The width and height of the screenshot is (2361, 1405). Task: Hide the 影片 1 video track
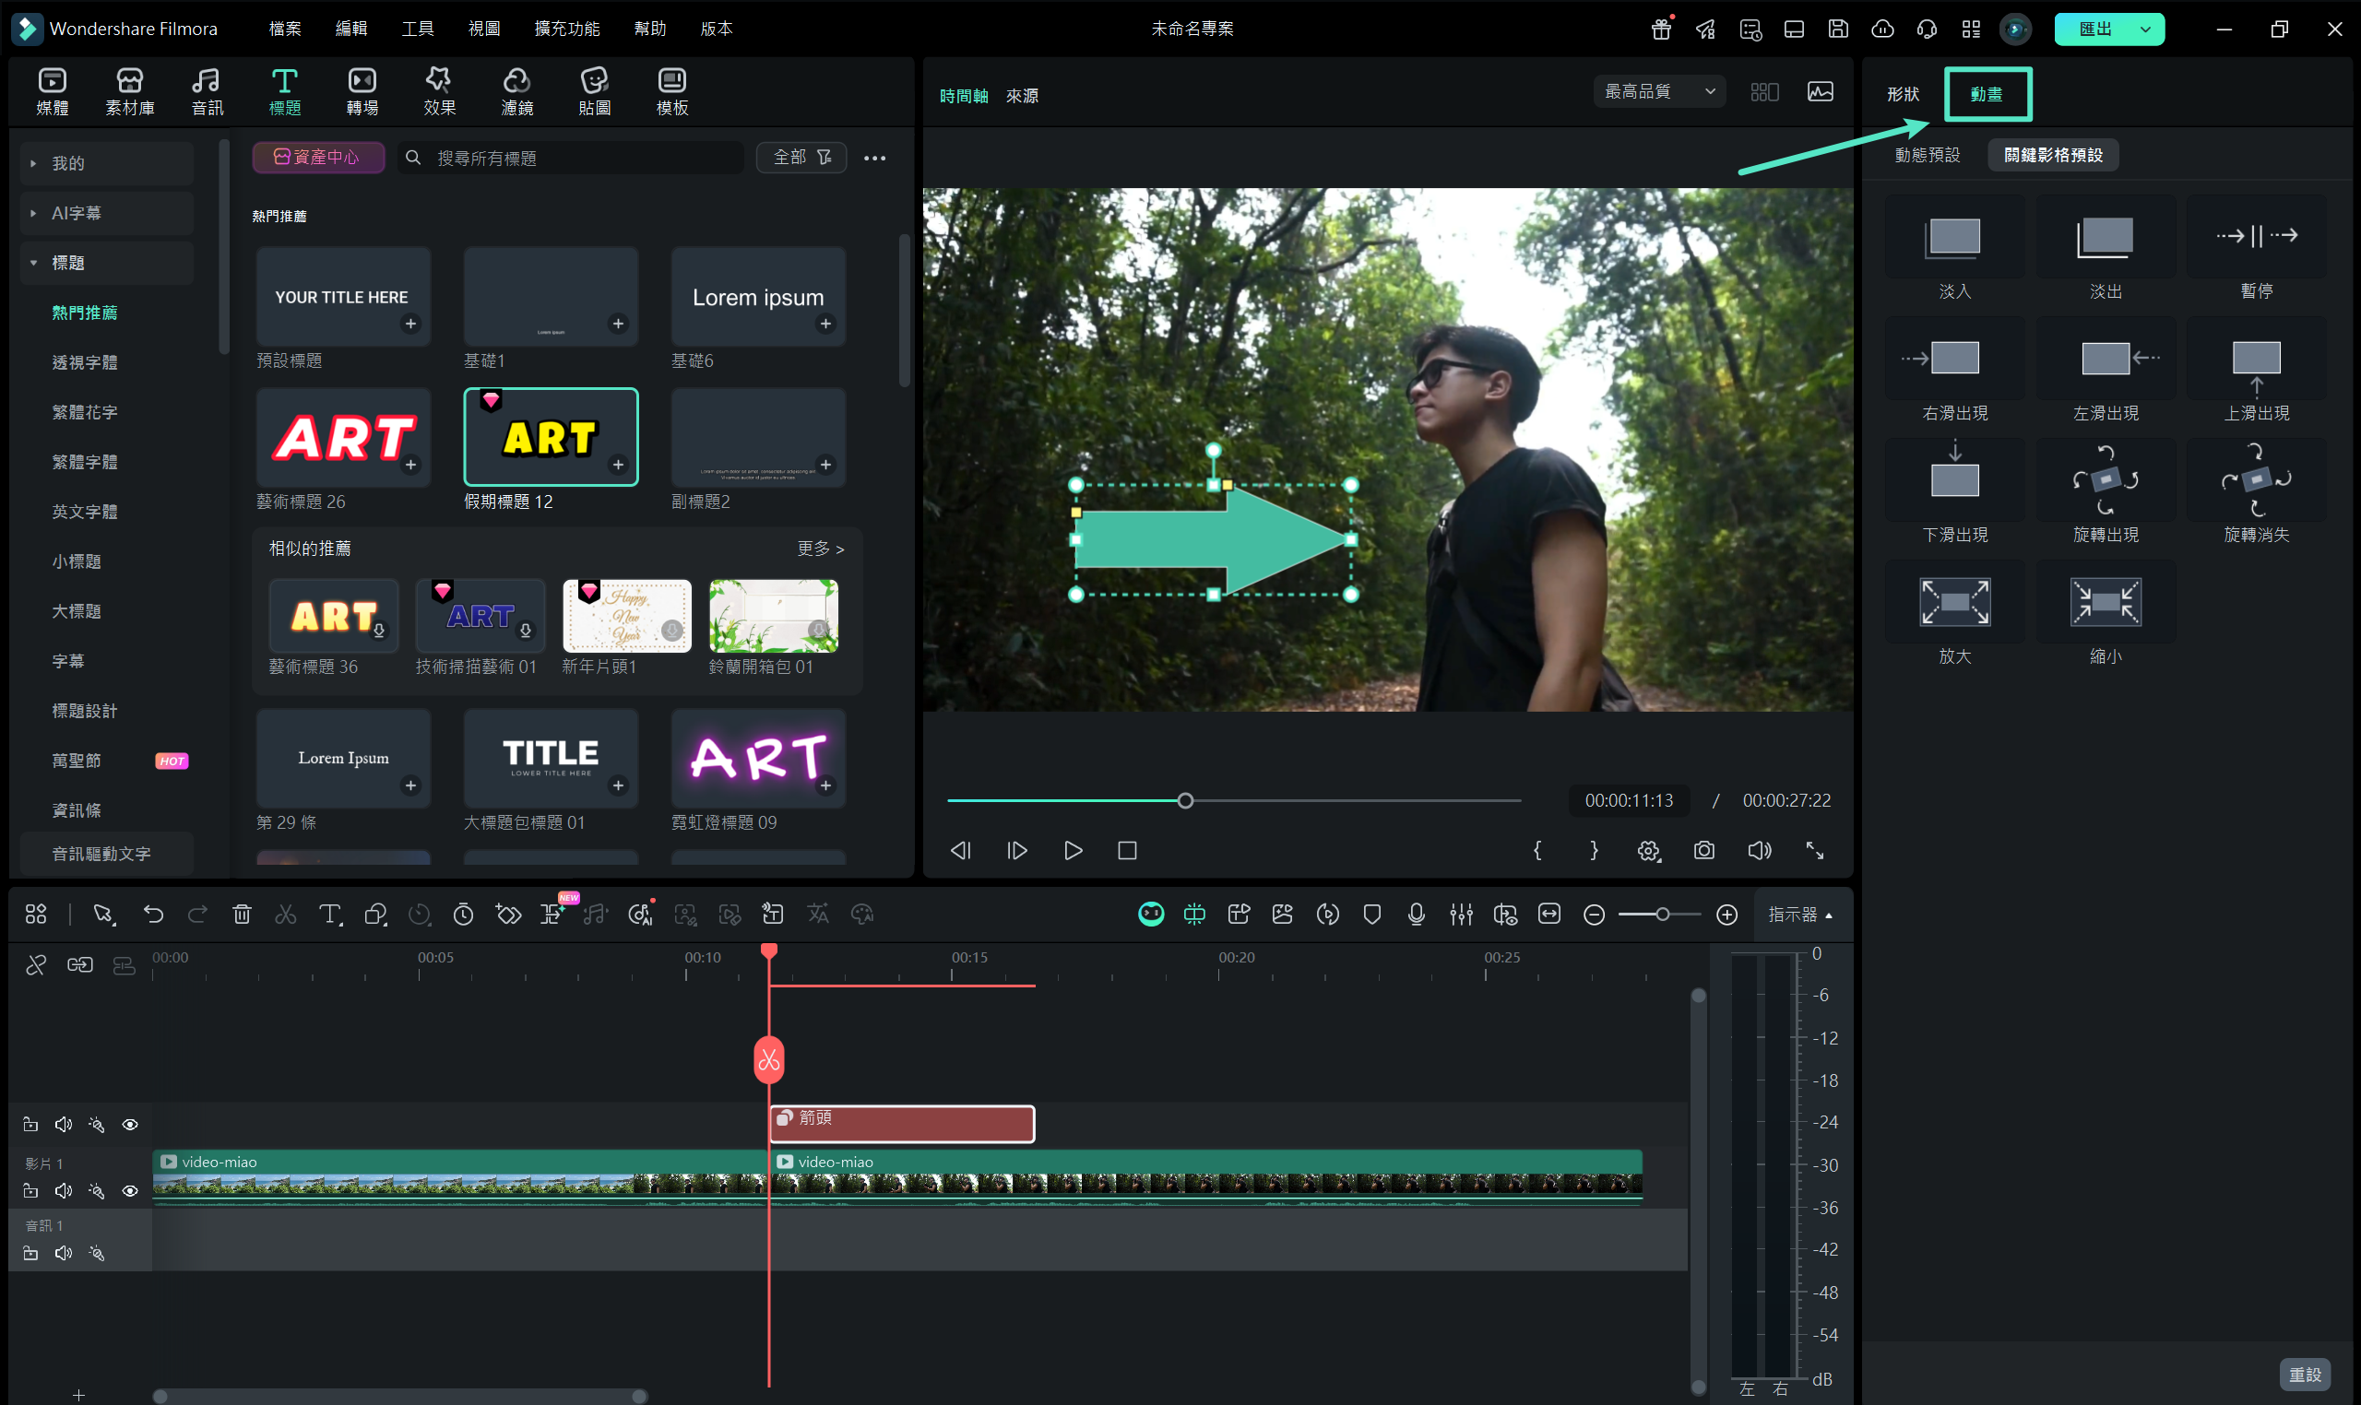point(130,1191)
